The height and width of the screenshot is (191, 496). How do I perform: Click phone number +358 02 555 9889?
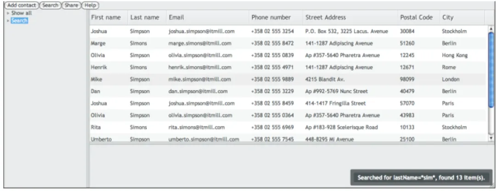[272, 79]
